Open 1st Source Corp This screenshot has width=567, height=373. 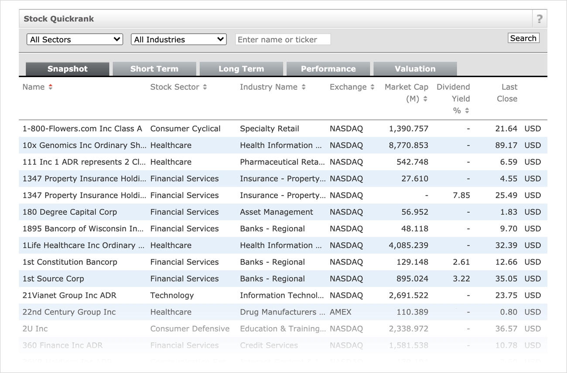pyautogui.click(x=53, y=278)
